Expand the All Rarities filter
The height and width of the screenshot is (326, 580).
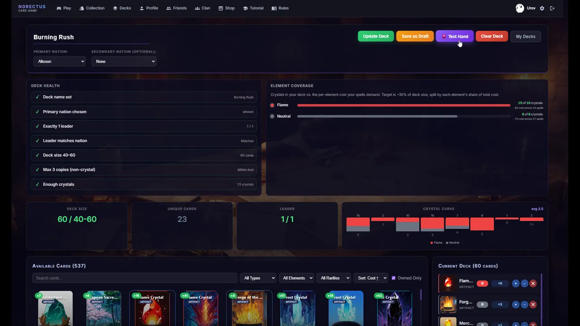(333, 278)
